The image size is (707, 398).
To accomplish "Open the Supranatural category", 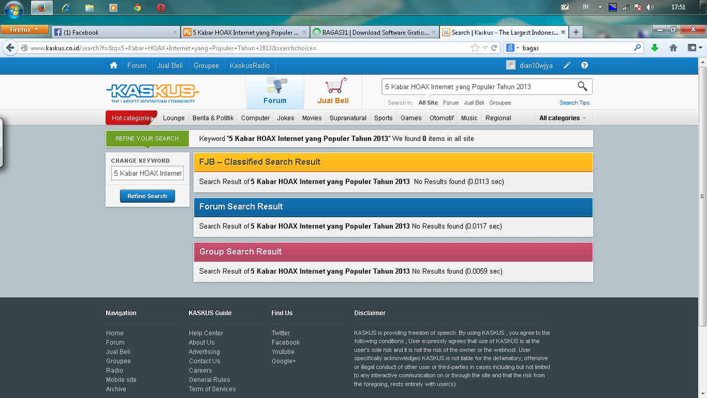I will (x=348, y=118).
